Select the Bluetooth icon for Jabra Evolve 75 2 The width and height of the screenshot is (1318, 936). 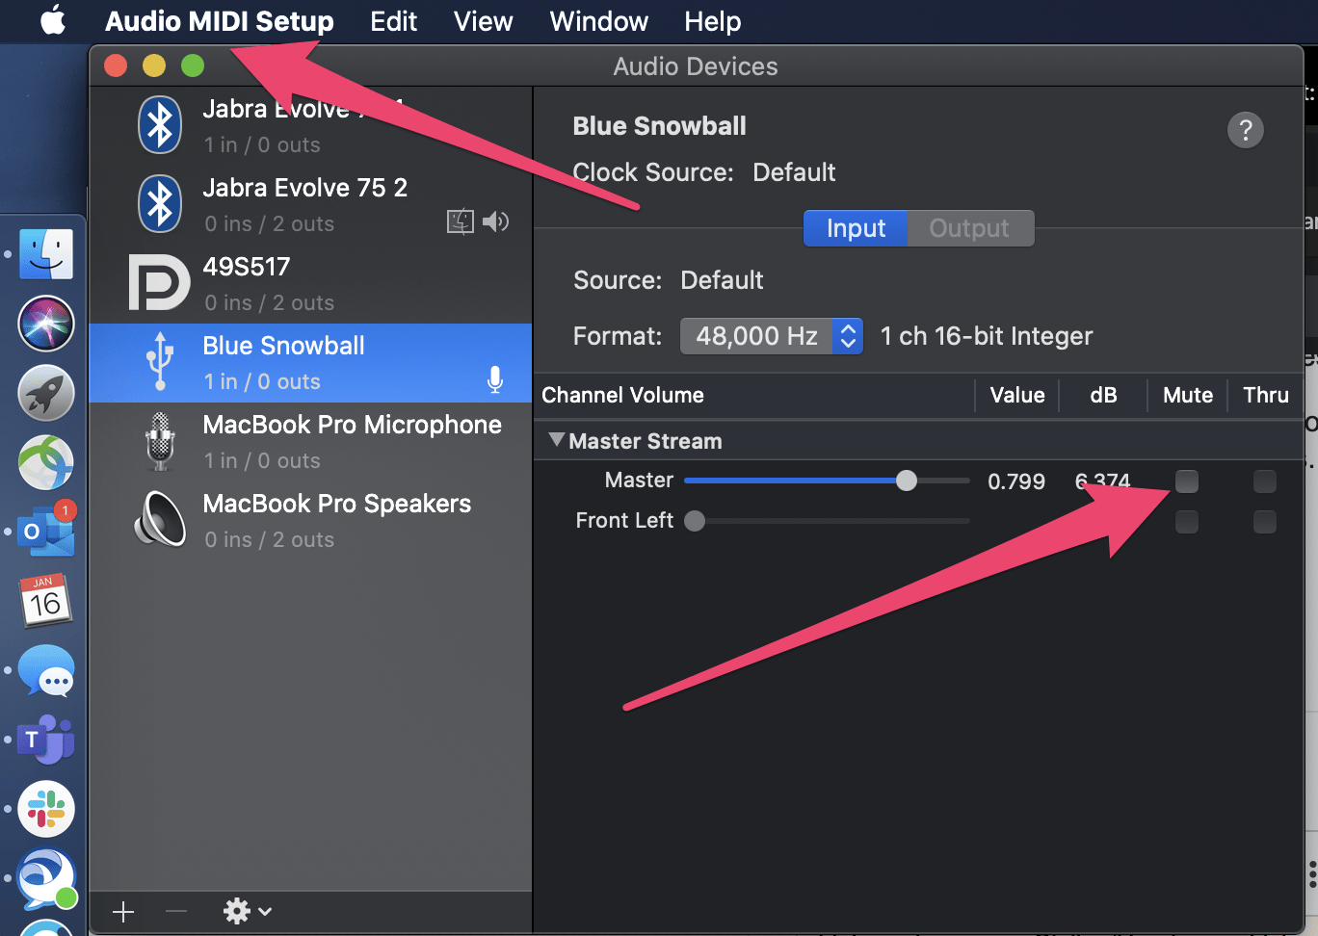(x=159, y=203)
